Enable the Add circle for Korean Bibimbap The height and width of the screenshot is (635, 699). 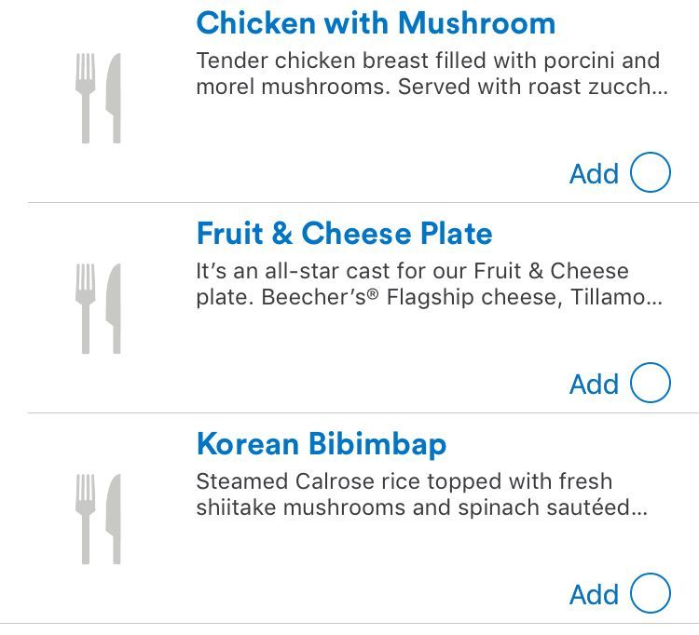651,594
